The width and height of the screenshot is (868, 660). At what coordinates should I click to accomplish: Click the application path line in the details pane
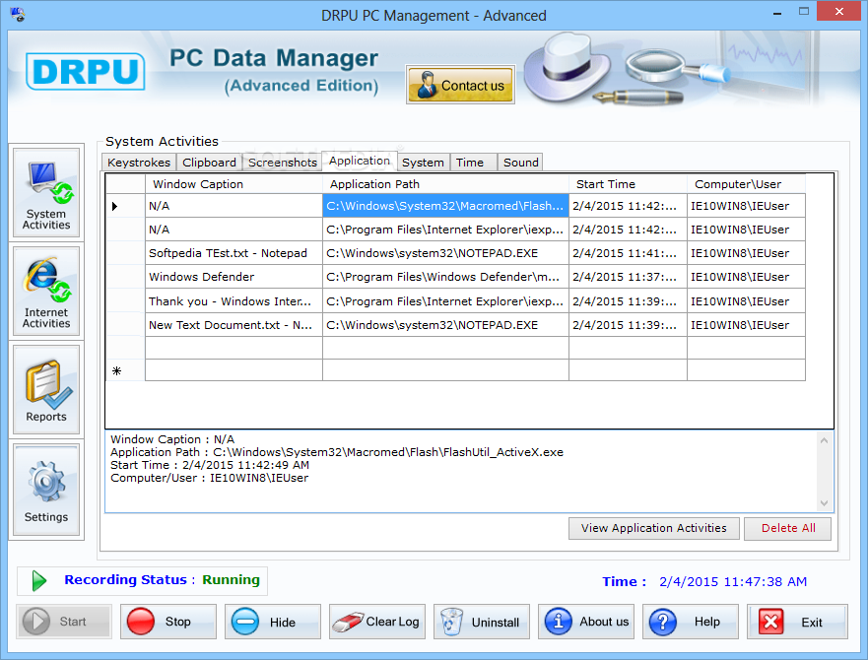(x=337, y=452)
